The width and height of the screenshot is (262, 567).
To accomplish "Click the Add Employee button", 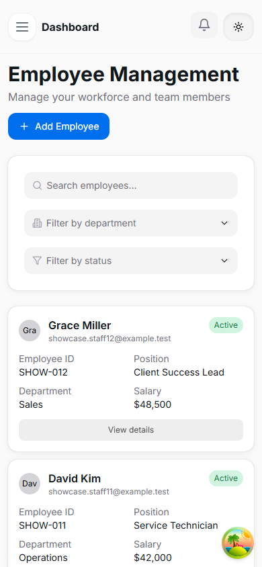I will pos(58,126).
